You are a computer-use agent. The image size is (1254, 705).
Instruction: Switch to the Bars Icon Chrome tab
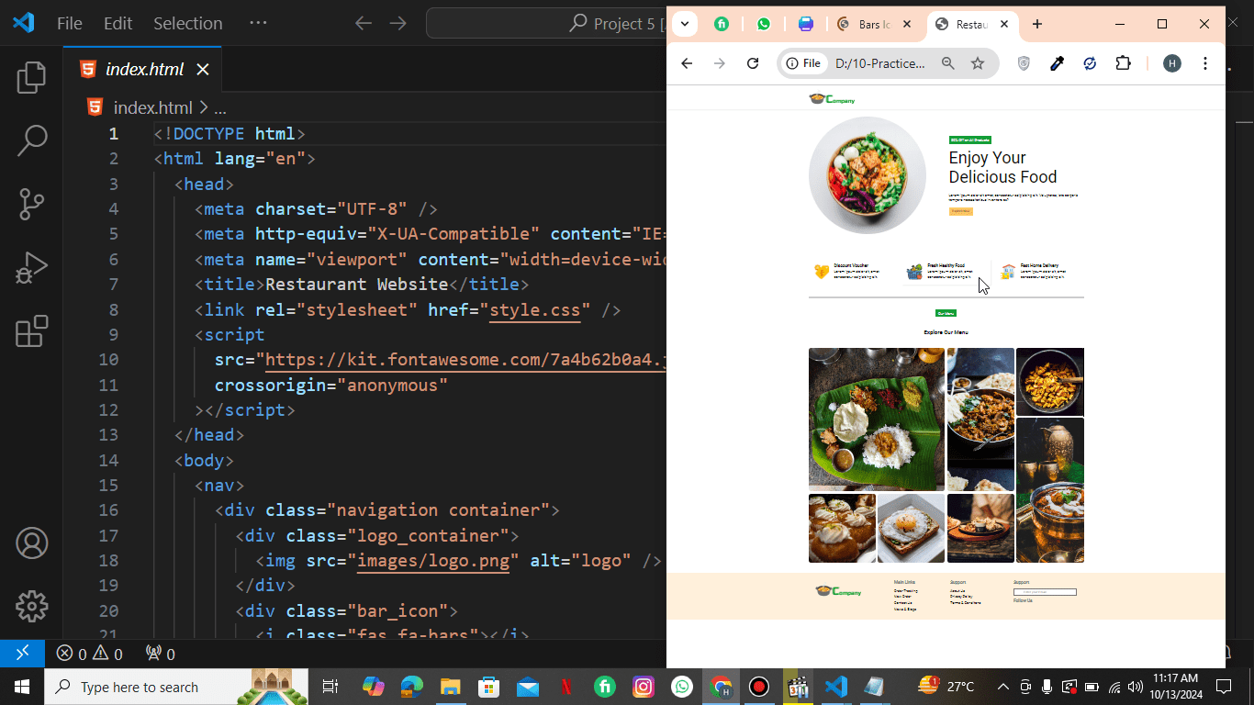tap(873, 25)
